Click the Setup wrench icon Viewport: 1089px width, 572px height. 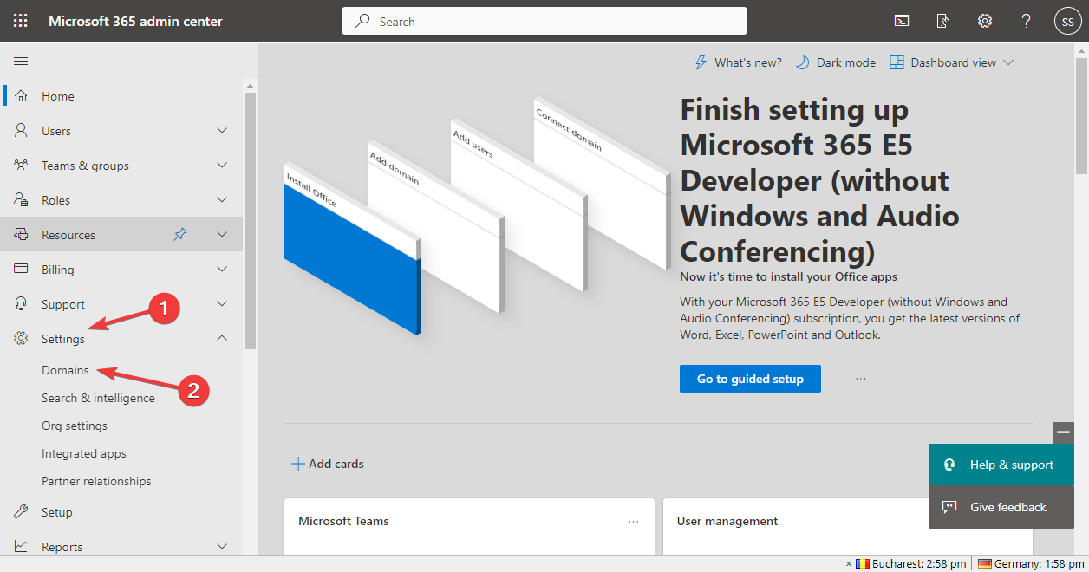[21, 512]
